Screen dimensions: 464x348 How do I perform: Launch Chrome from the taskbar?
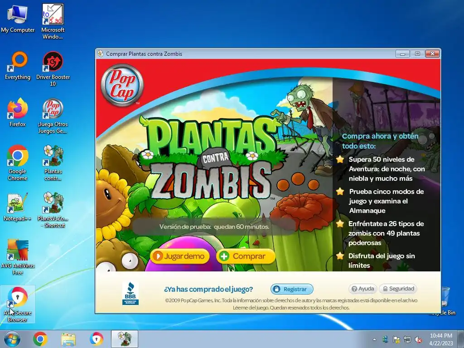(x=40, y=339)
